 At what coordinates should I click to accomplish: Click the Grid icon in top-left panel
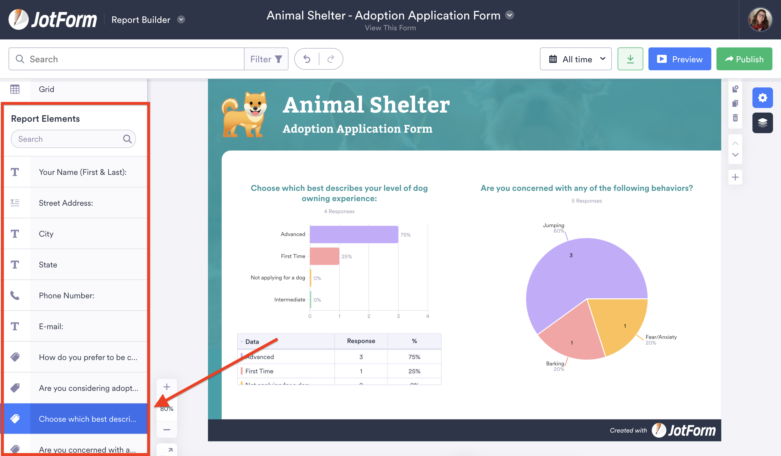15,89
